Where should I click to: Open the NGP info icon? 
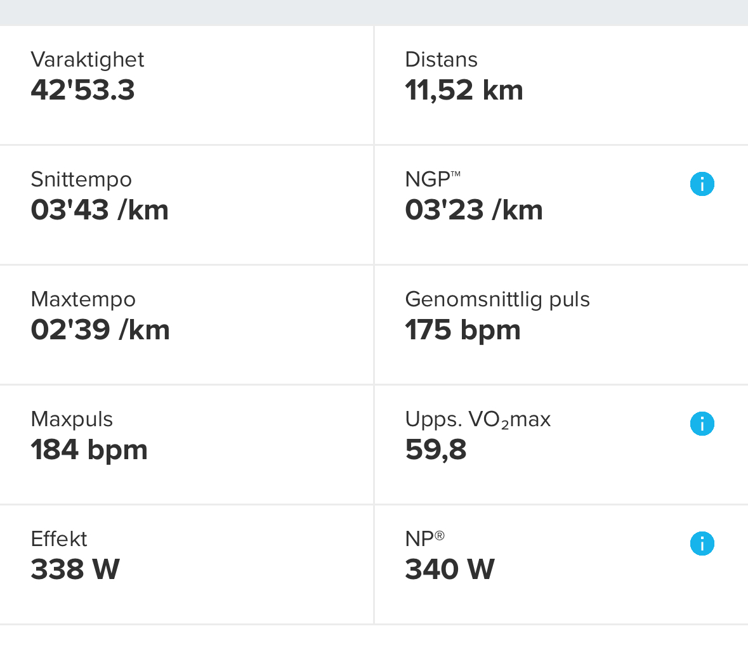click(702, 184)
